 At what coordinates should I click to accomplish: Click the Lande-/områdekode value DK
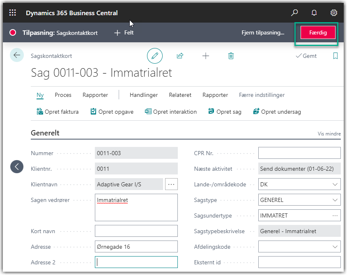(264, 185)
